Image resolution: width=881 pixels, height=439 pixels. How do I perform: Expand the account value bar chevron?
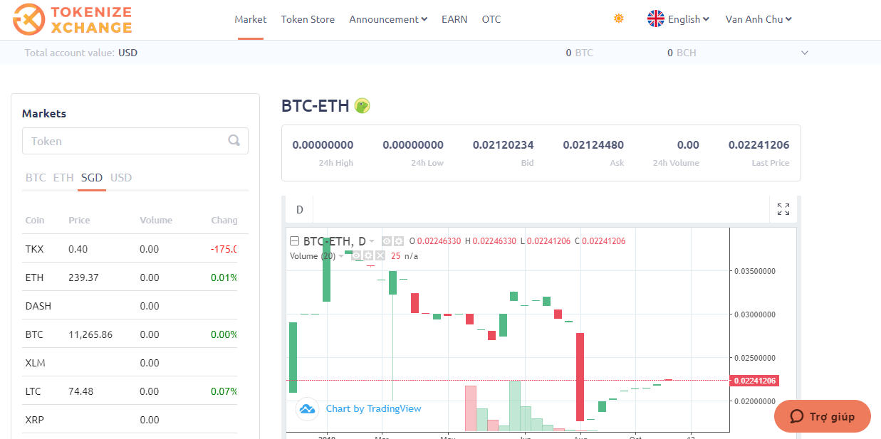click(805, 53)
